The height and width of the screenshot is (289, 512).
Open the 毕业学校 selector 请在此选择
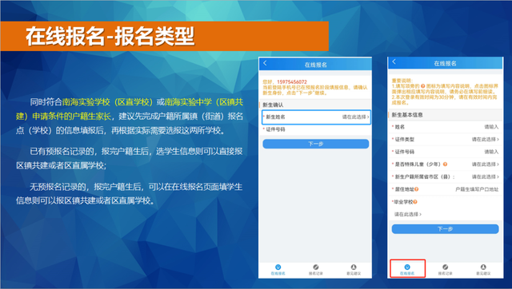tap(408, 214)
